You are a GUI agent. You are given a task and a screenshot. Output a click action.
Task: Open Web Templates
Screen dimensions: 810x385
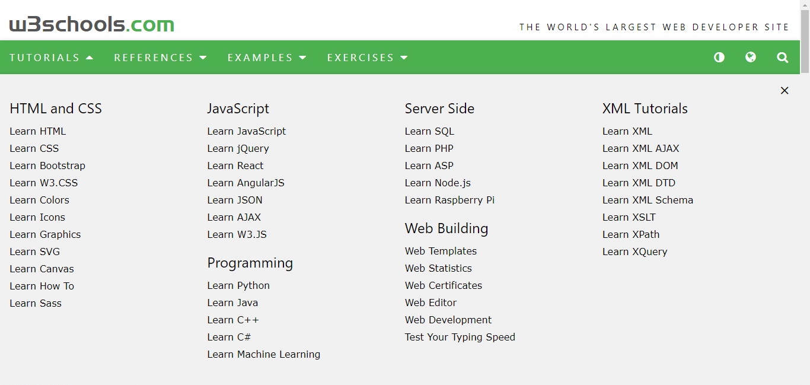[x=441, y=251]
